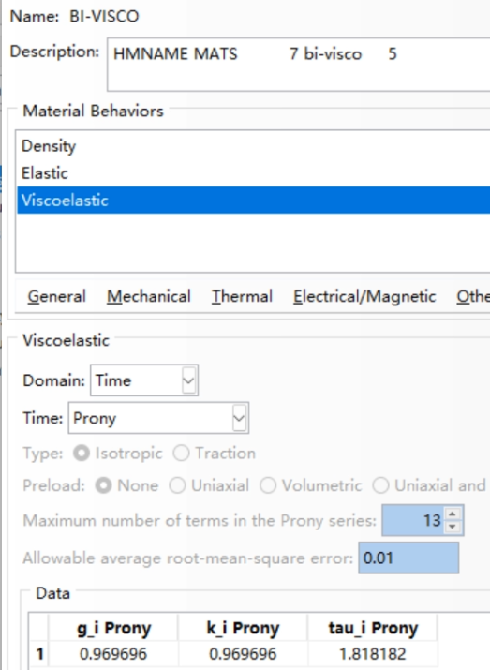This screenshot has width=490, height=670.
Task: Click the Description text field
Action: tap(298, 65)
